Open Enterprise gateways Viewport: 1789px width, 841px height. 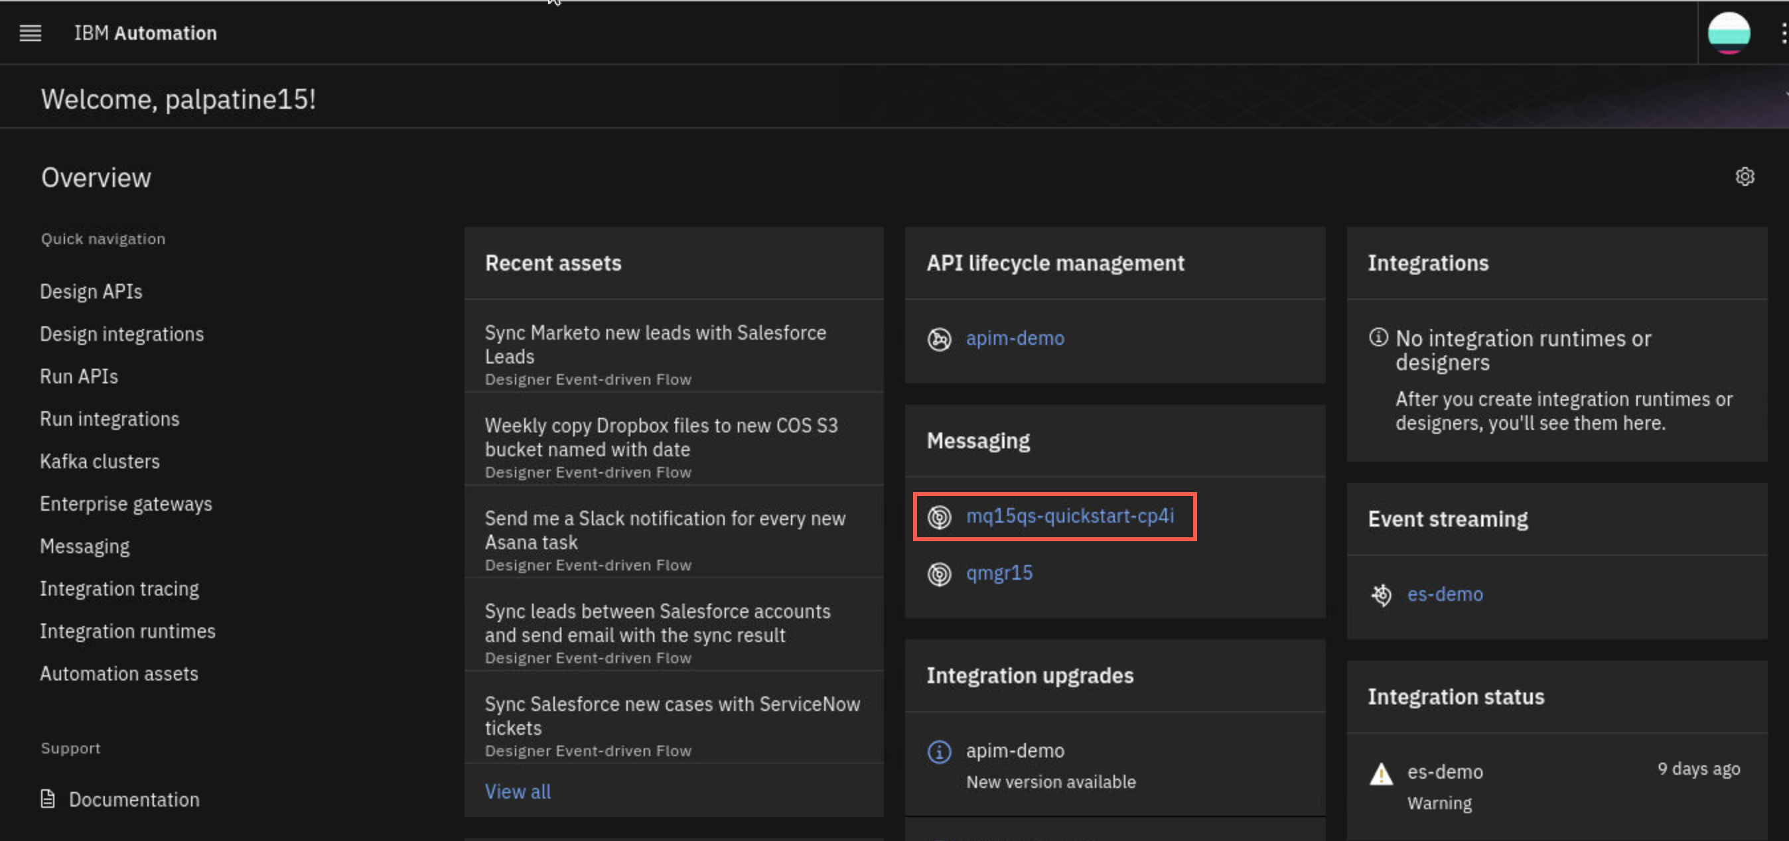(x=126, y=504)
